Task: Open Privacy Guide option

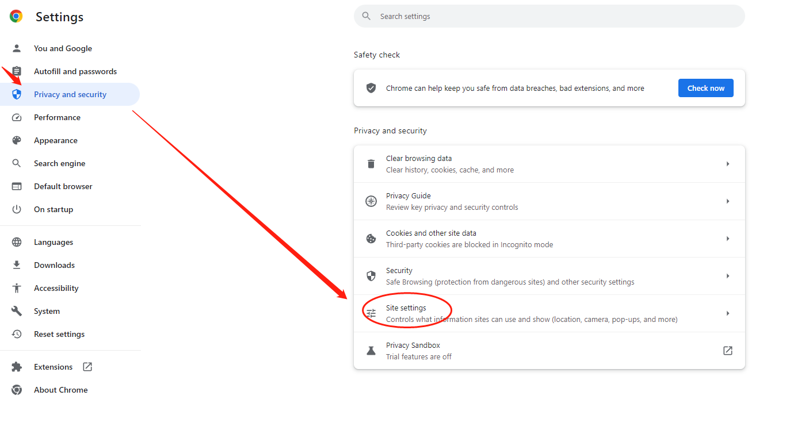Action: click(x=549, y=201)
